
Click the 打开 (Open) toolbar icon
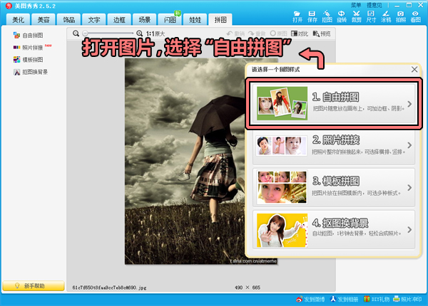(297, 16)
